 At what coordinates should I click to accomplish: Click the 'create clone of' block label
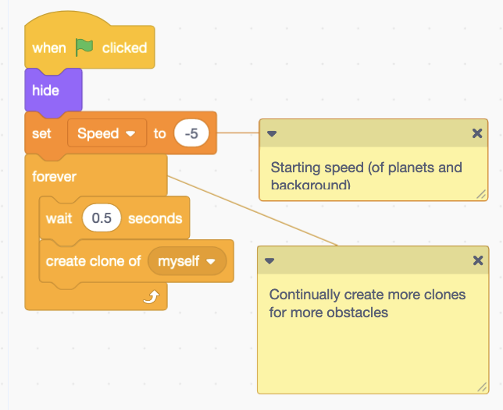[x=94, y=261]
